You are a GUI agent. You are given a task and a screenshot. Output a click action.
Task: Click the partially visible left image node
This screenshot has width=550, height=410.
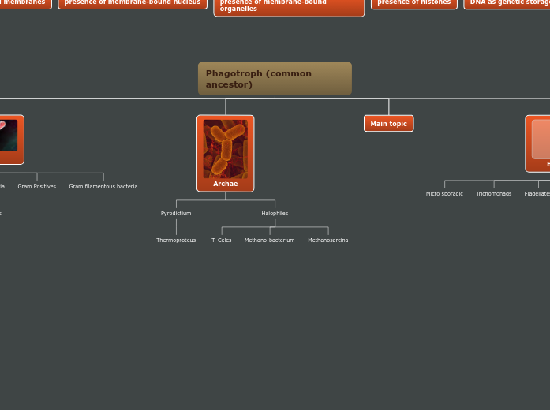pos(9,139)
